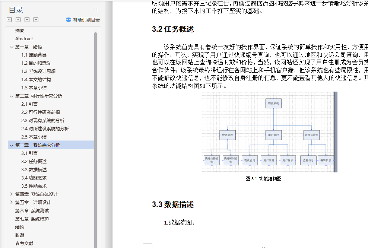This screenshot has width=368, height=248.
Task: Go to 1.1 课题背景 section
Action: [34, 55]
